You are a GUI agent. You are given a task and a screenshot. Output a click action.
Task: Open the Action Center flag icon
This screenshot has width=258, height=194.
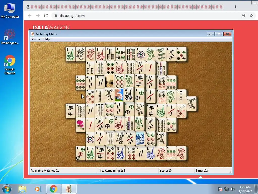[x=220, y=189]
